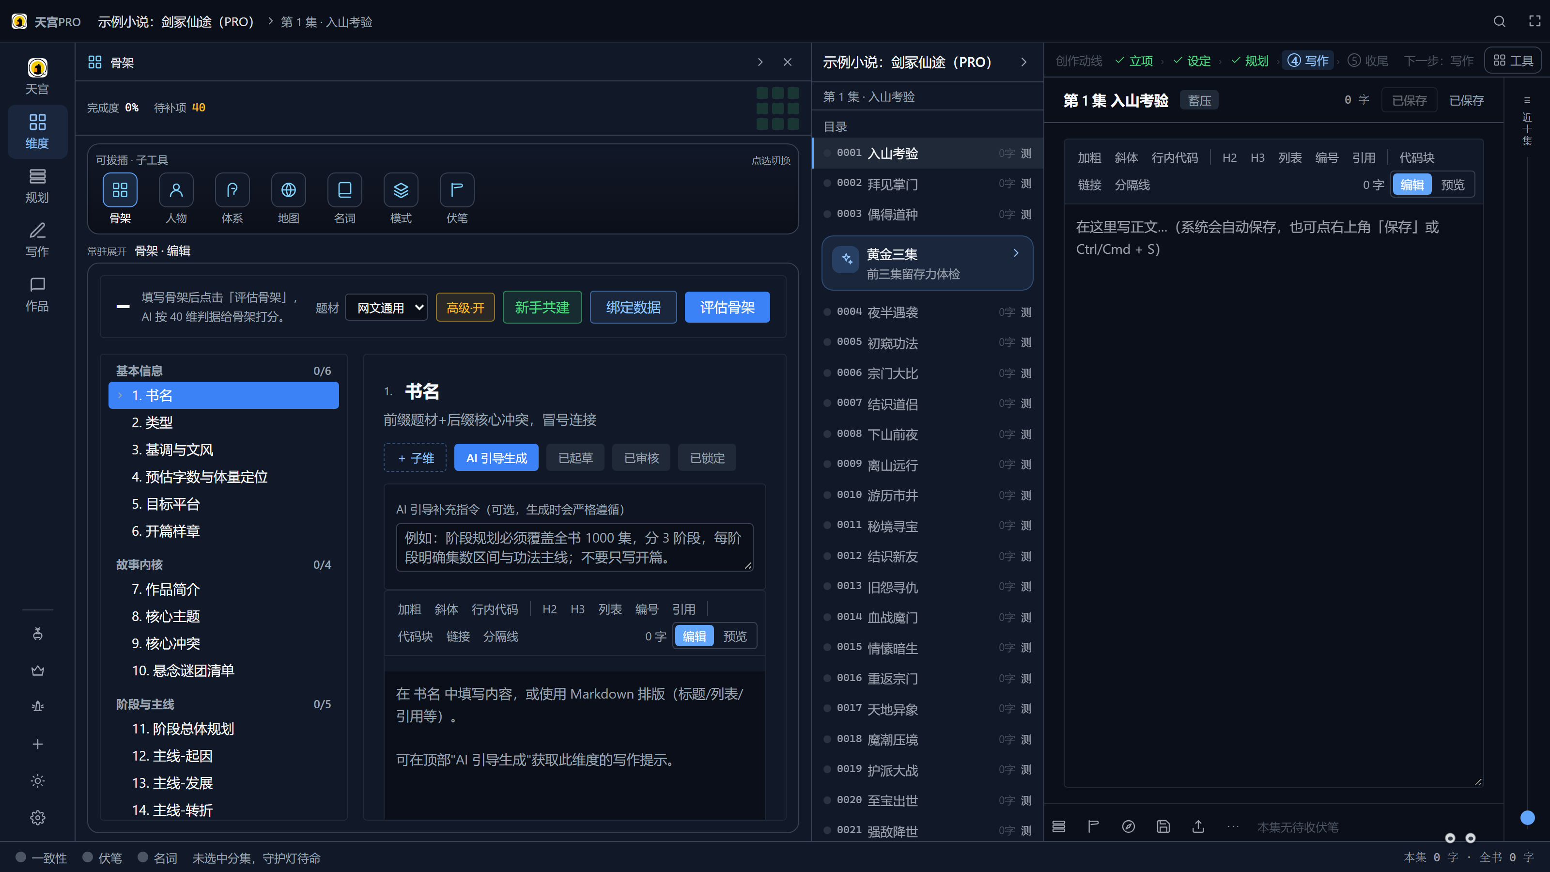
Task: Select the 写作 workflow step
Action: tap(1308, 61)
